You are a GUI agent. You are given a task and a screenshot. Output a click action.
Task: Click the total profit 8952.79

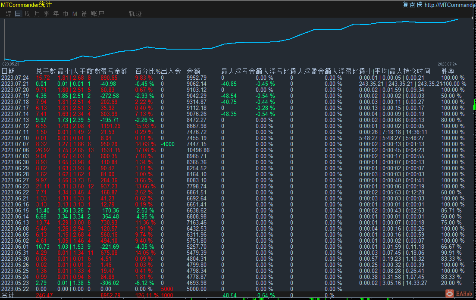[x=110, y=295]
